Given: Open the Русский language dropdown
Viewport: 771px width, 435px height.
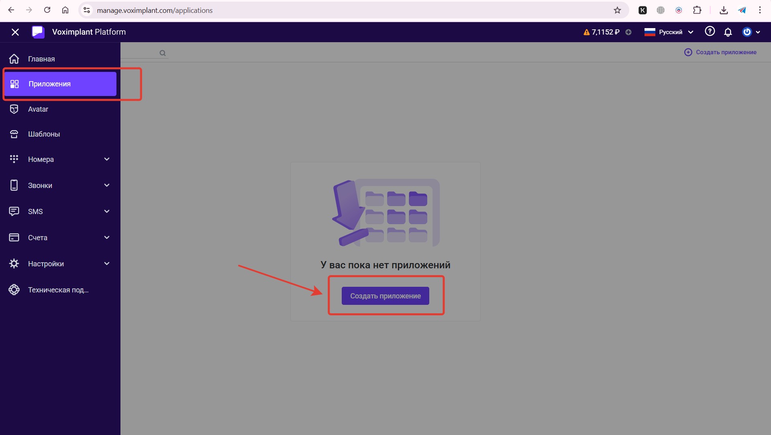Looking at the screenshot, I should [669, 32].
